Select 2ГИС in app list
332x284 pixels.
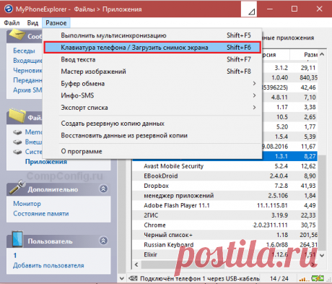(225, 215)
